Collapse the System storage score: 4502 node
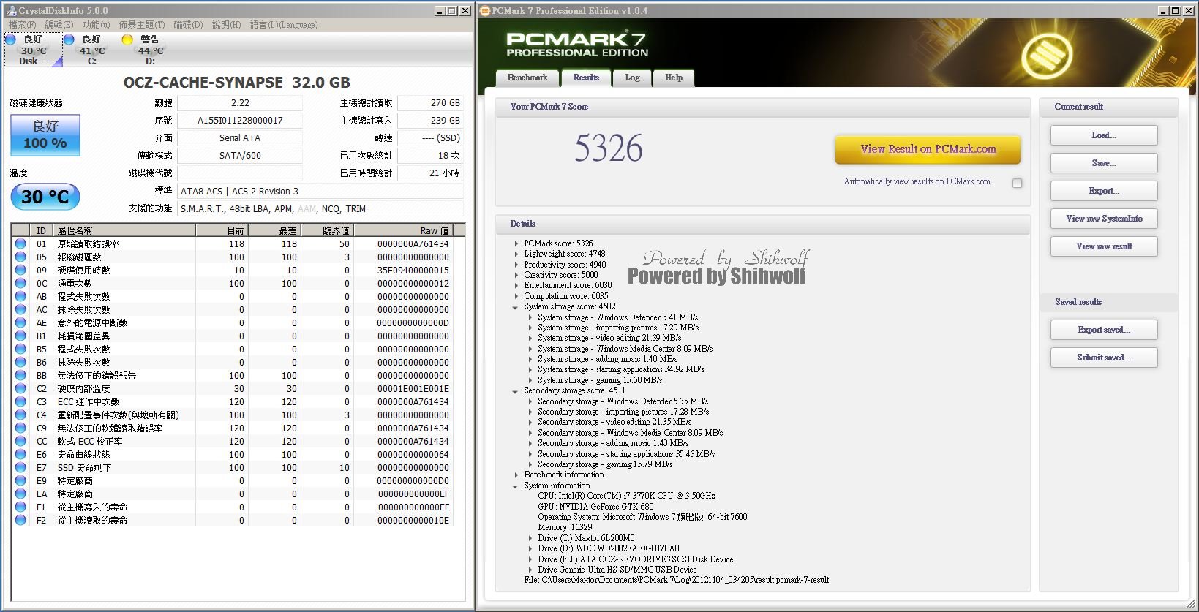The image size is (1199, 612). tap(516, 307)
